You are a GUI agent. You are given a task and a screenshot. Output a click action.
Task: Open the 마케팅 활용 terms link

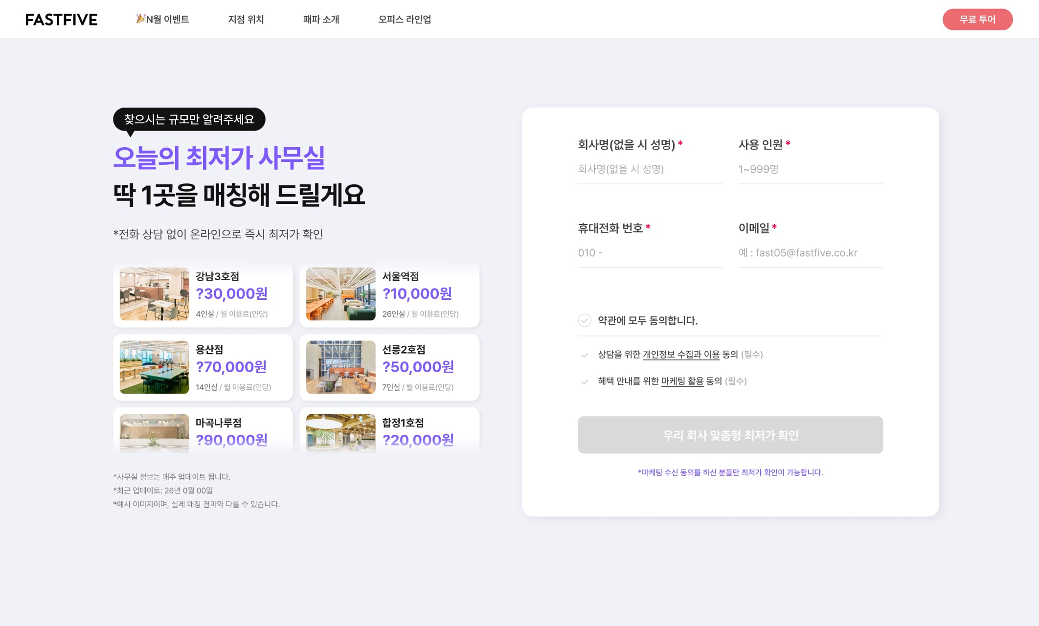click(682, 381)
